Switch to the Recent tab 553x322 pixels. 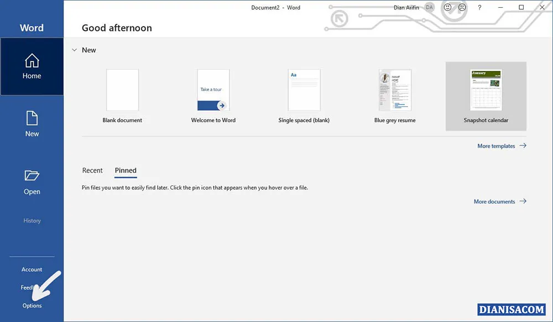point(92,170)
